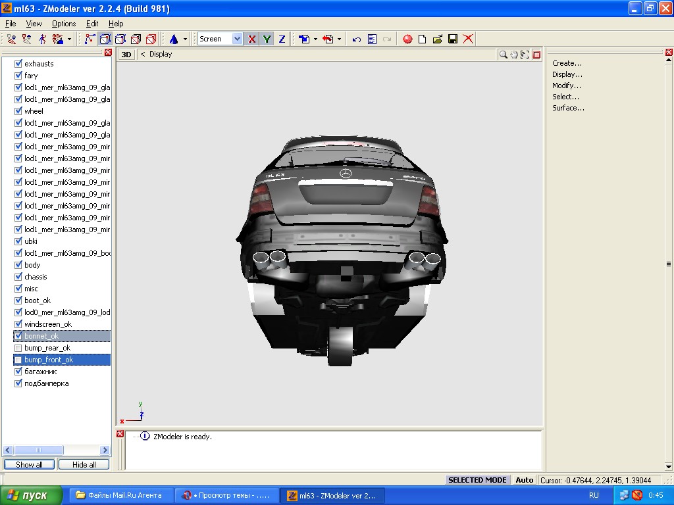
Task: Click object list scroll right arrow
Action: tap(105, 450)
